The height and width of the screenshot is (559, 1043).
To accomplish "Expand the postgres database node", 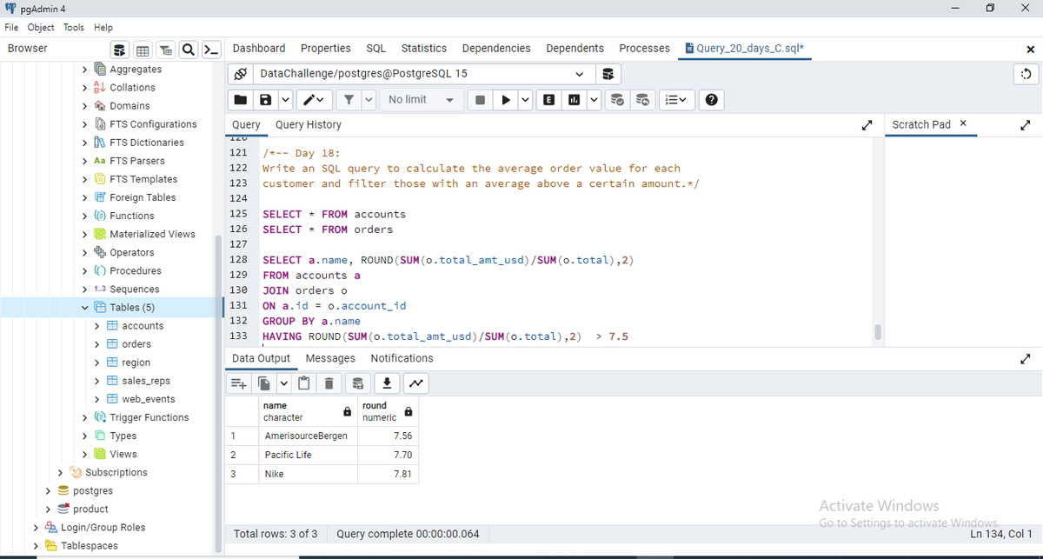I will point(49,491).
